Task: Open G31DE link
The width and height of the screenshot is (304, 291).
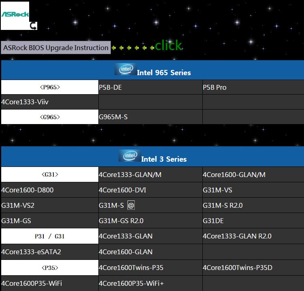Action: (x=213, y=221)
